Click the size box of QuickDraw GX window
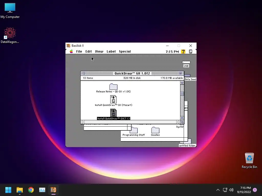Screen dimensions: 262x196 pyautogui.click(x=182, y=122)
